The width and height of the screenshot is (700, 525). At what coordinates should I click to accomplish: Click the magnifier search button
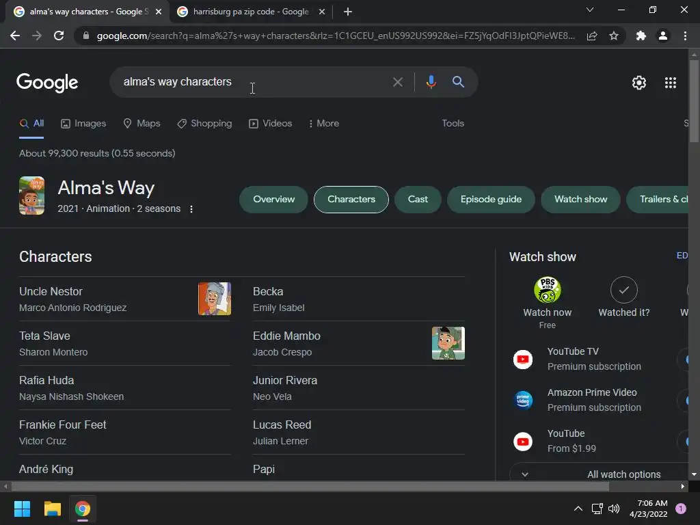tap(458, 82)
